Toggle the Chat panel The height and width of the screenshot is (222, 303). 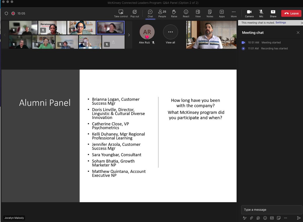(x=150, y=14)
